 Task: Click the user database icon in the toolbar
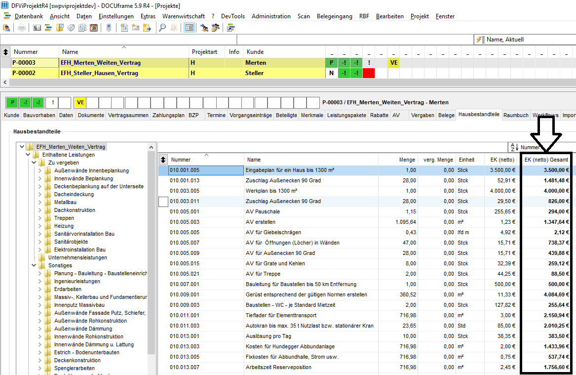coord(6,28)
